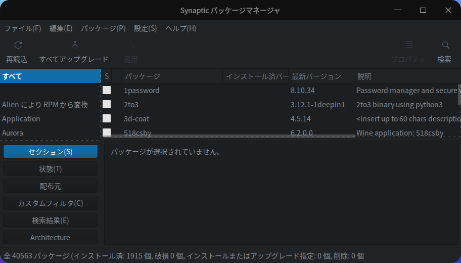Viewport: 461px width, 263px height.
Task: Click the カスタムフィルタ(C) button
Action: click(x=51, y=203)
